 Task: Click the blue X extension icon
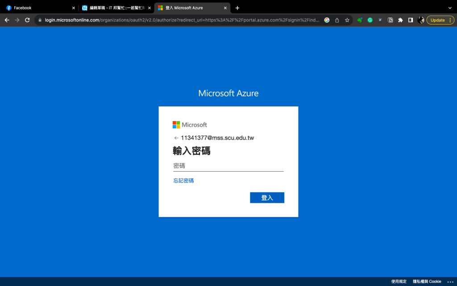coord(380,20)
